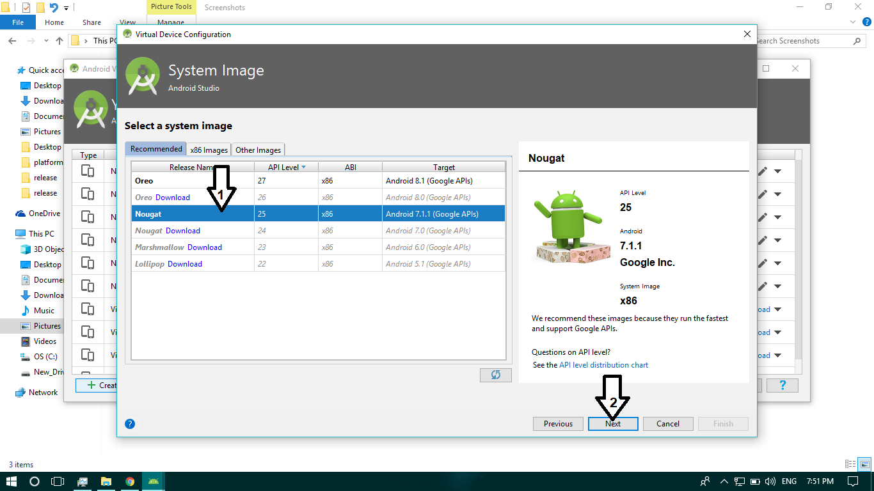
Task: Refresh the system image list
Action: point(495,375)
